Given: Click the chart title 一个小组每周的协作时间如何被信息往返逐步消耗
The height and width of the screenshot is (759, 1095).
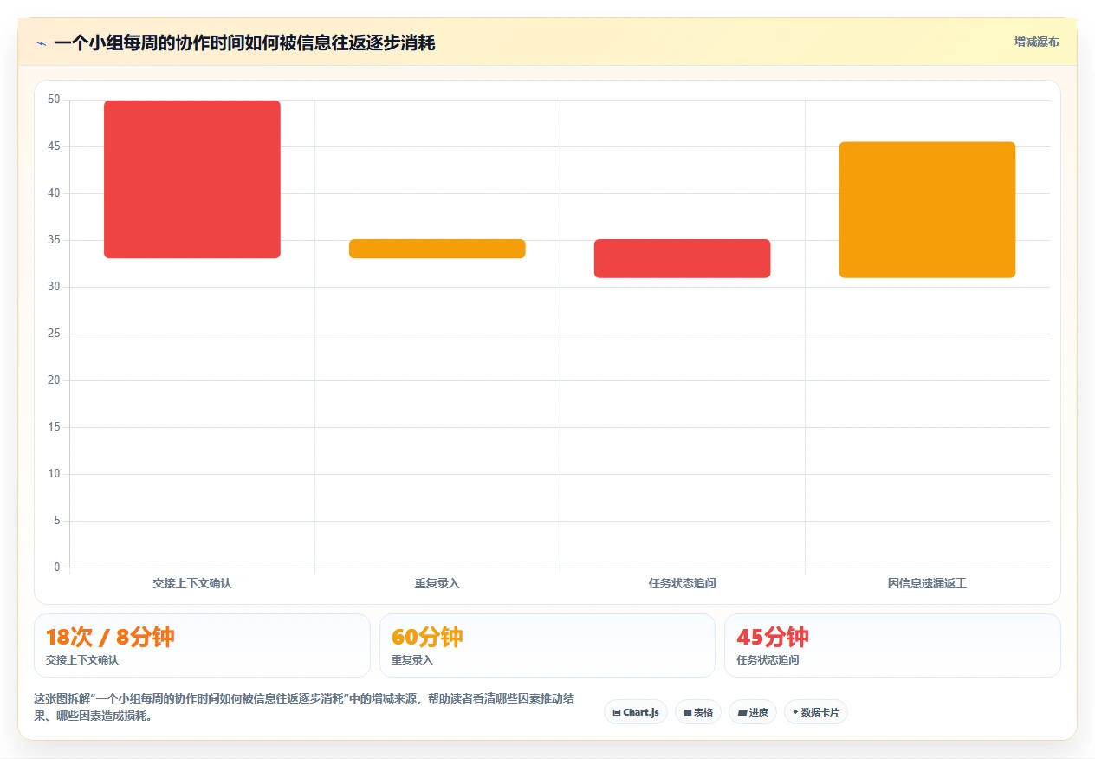Looking at the screenshot, I should point(244,43).
